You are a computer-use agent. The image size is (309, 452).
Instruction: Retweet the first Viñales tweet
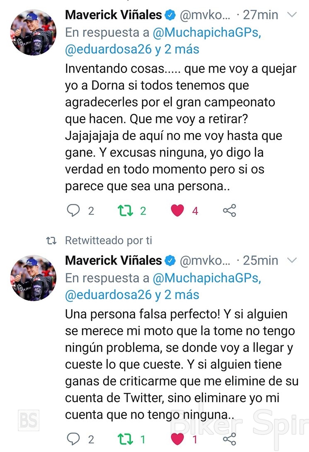pyautogui.click(x=124, y=211)
